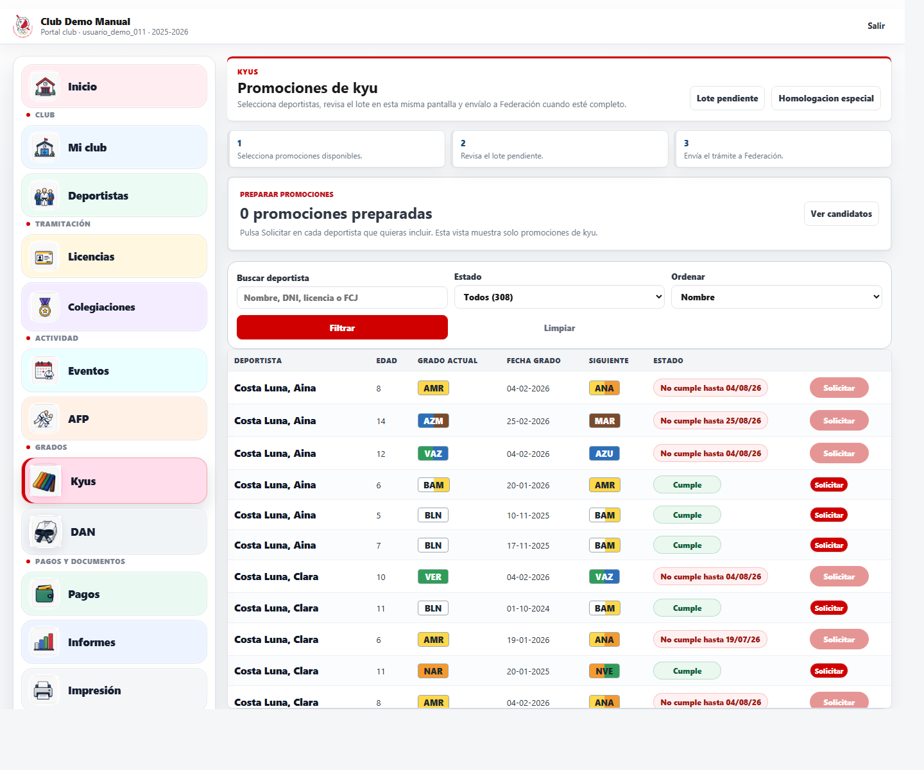Select the Deportistas group icon
The image size is (924, 770).
(45, 195)
